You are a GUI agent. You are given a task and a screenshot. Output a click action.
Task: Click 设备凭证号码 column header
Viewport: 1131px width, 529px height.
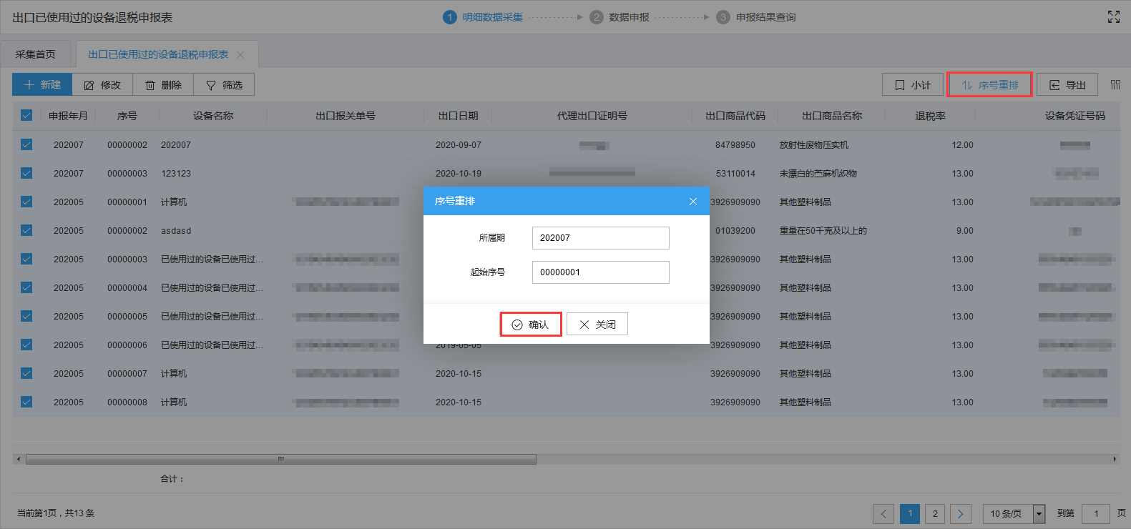[x=1075, y=116]
